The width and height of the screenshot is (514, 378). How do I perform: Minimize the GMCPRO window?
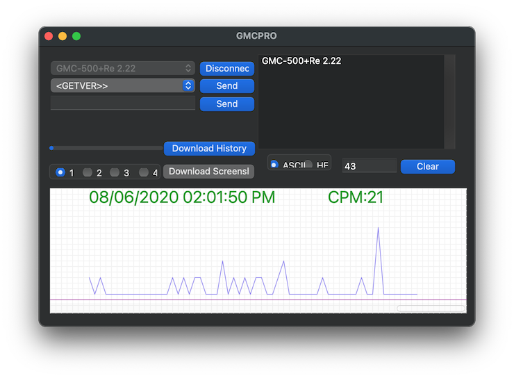coord(63,36)
